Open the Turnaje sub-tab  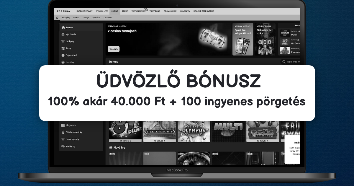pyautogui.click(x=86, y=18)
